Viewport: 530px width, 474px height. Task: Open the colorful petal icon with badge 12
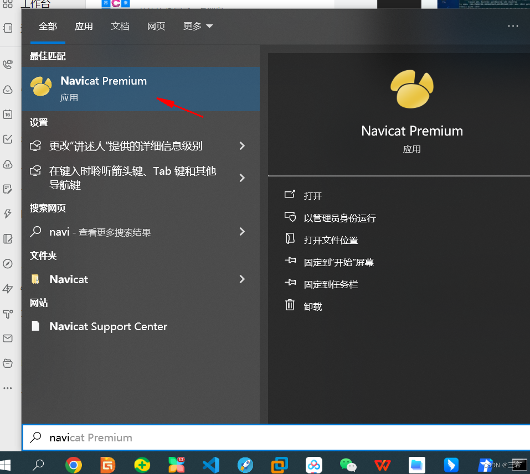pos(177,465)
